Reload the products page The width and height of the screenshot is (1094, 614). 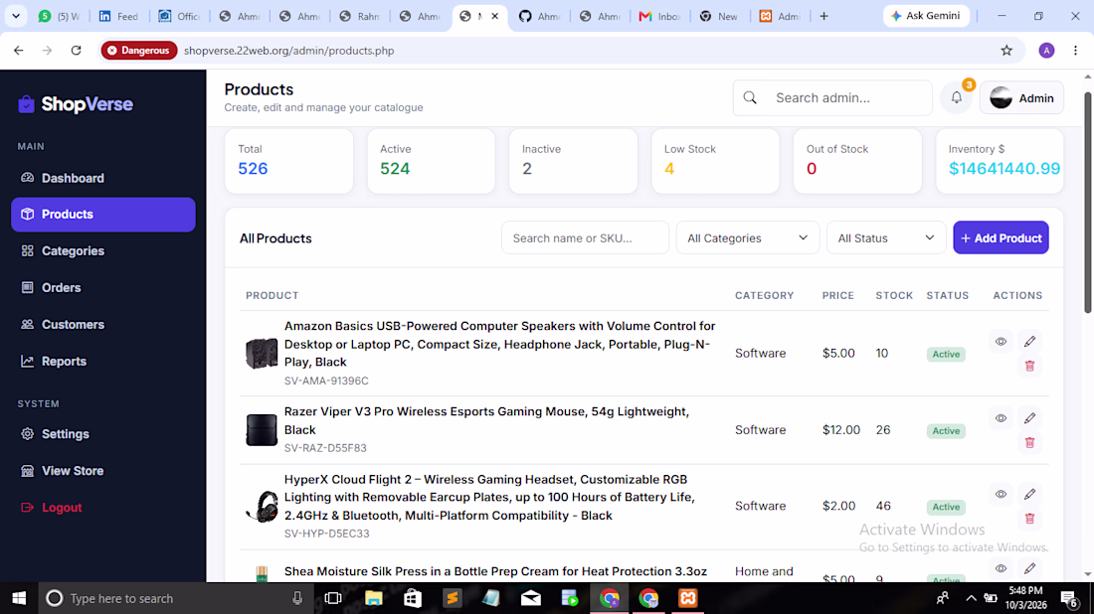pyautogui.click(x=76, y=51)
